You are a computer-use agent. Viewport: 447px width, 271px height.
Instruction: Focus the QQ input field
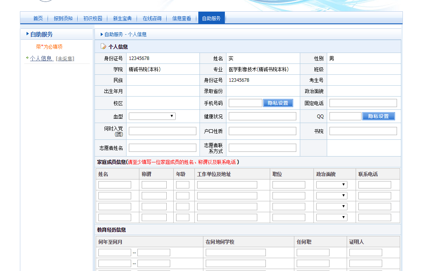pos(345,116)
